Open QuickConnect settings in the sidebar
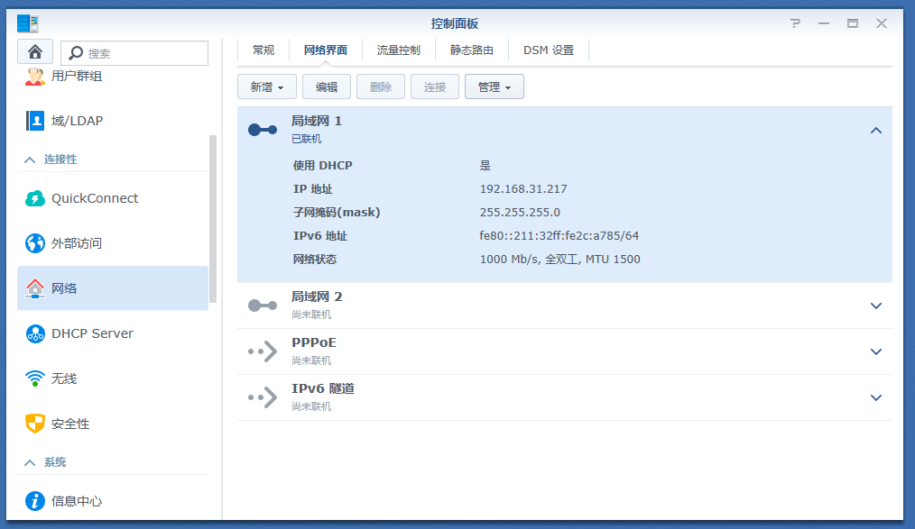Screen dimensions: 915x529 coord(95,197)
